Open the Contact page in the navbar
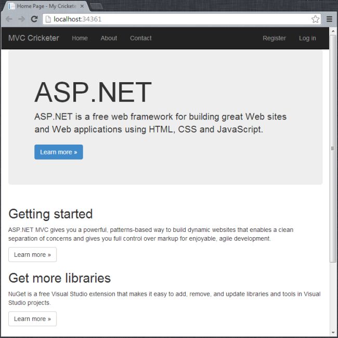 click(x=141, y=38)
